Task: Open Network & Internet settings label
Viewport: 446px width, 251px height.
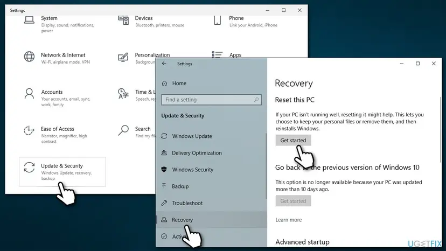Action: click(63, 55)
